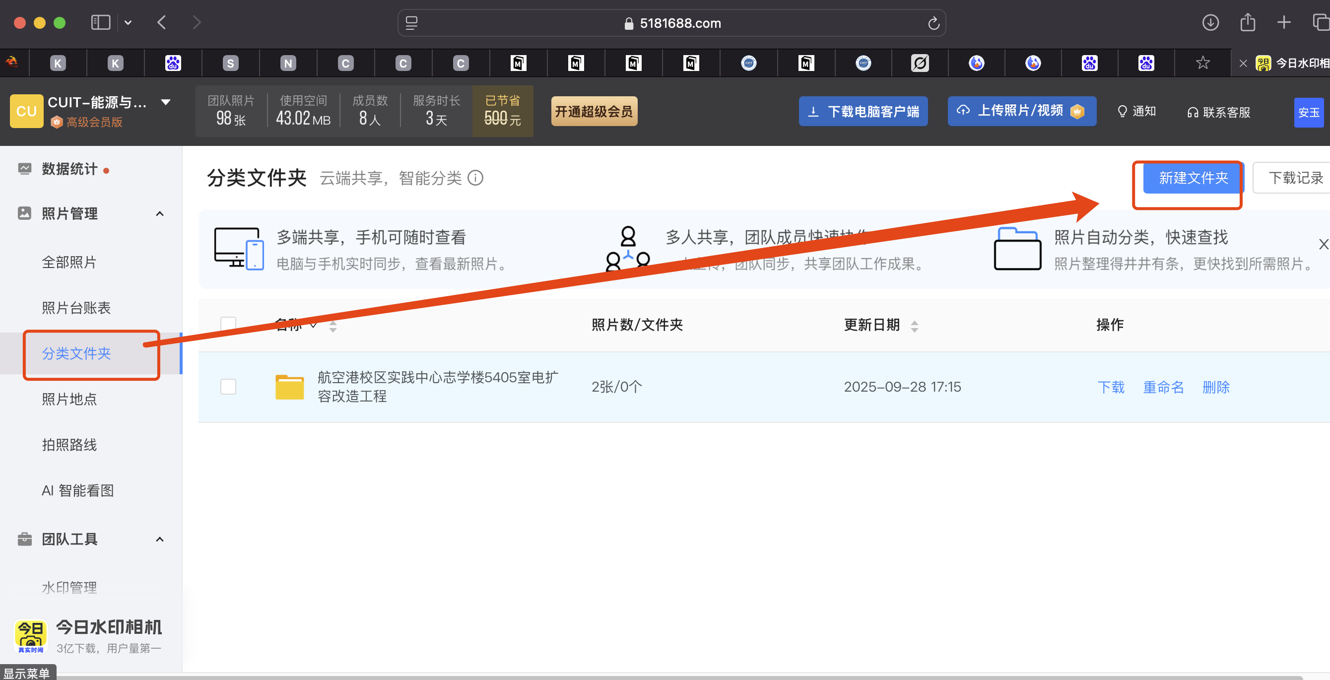Collapse the 团队工具 sidebar section
The height and width of the screenshot is (680, 1330).
(x=159, y=539)
